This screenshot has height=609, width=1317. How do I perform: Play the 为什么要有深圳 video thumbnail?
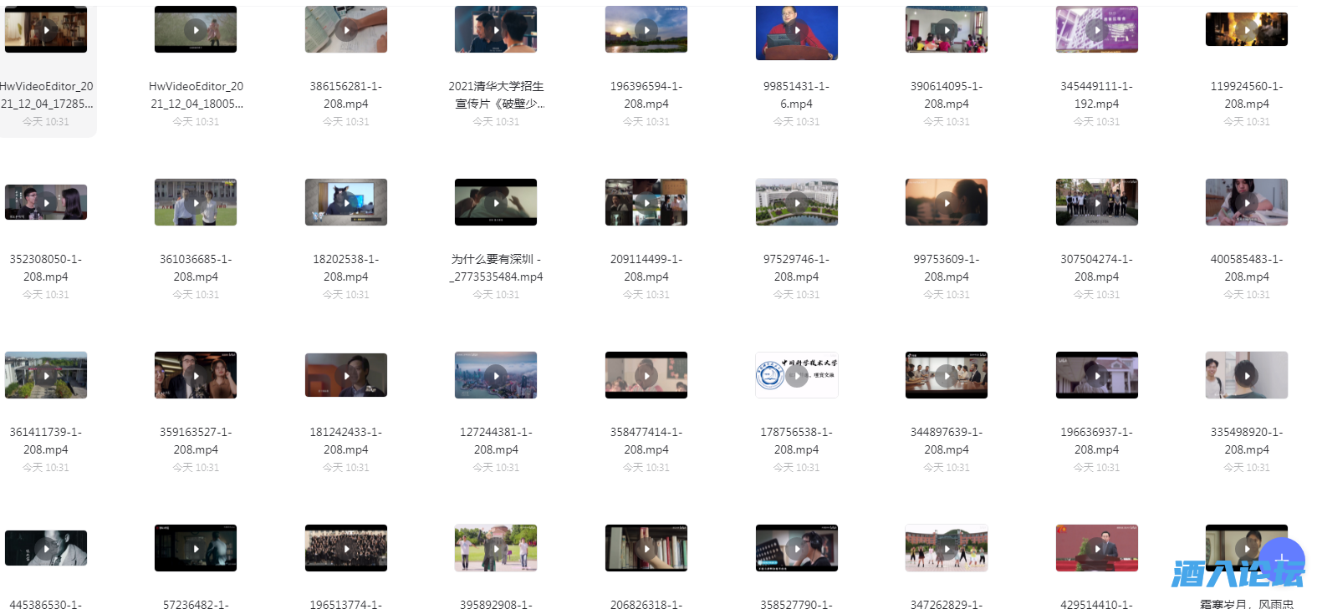click(496, 202)
